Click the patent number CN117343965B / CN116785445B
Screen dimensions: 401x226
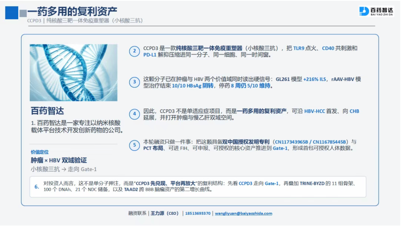coord(310,142)
